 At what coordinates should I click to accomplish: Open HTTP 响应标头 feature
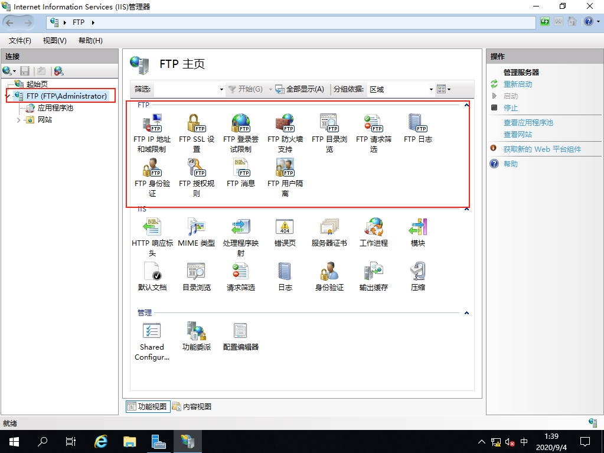152,237
